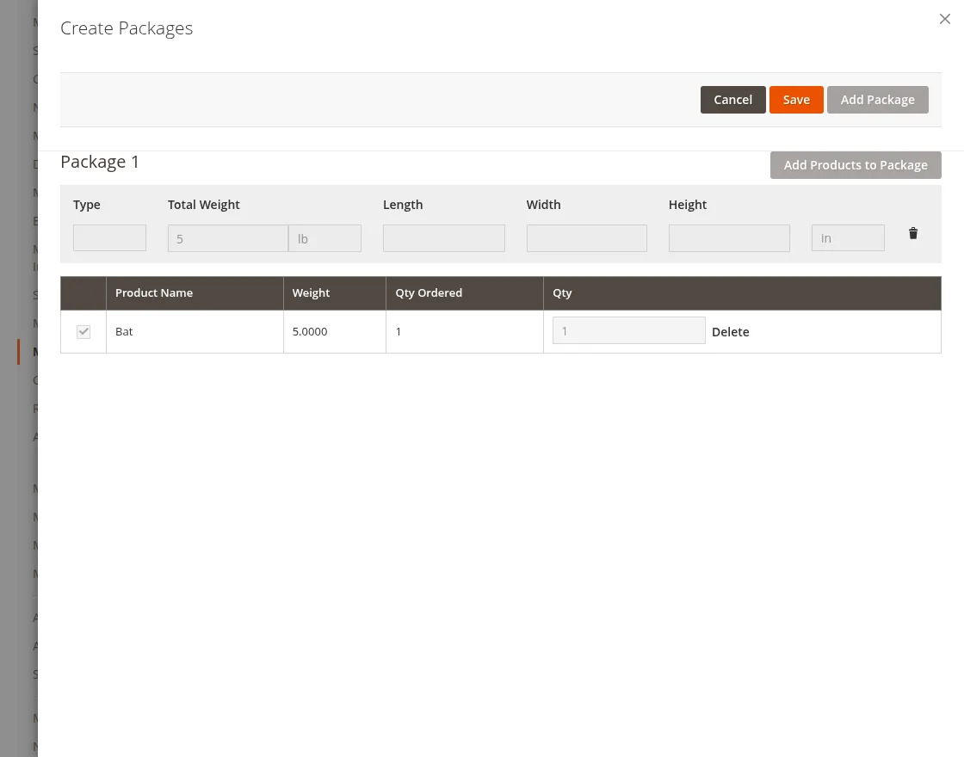
Task: Click the trash icon to delete Package 1
Action: pos(913,233)
